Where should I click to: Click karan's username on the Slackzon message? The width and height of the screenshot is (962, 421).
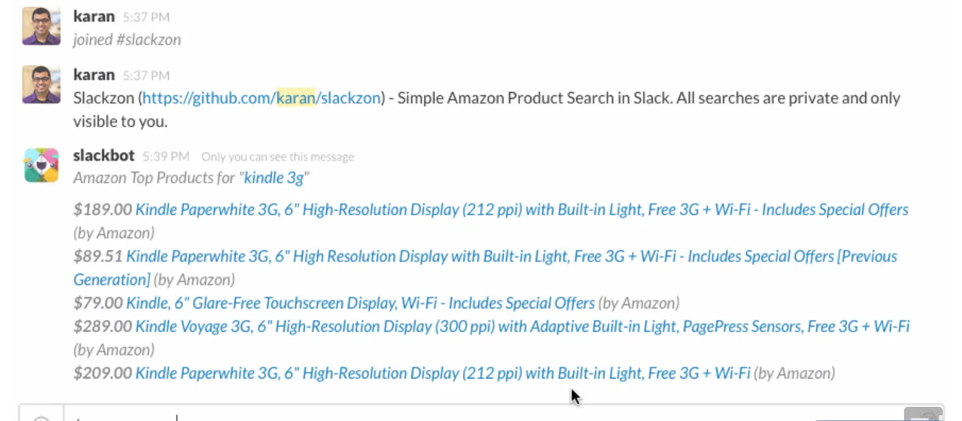[94, 75]
